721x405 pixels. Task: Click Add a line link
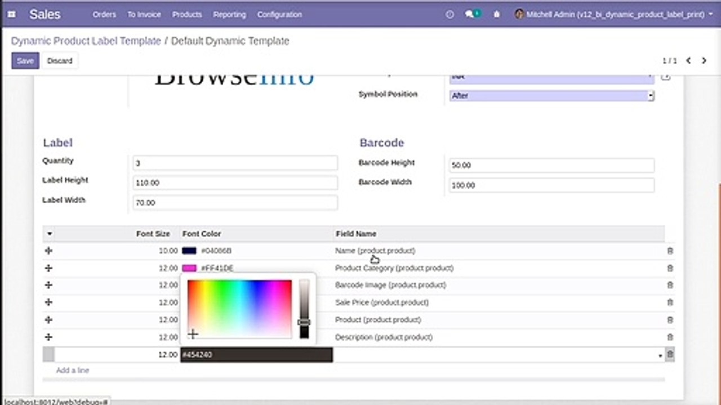73,371
